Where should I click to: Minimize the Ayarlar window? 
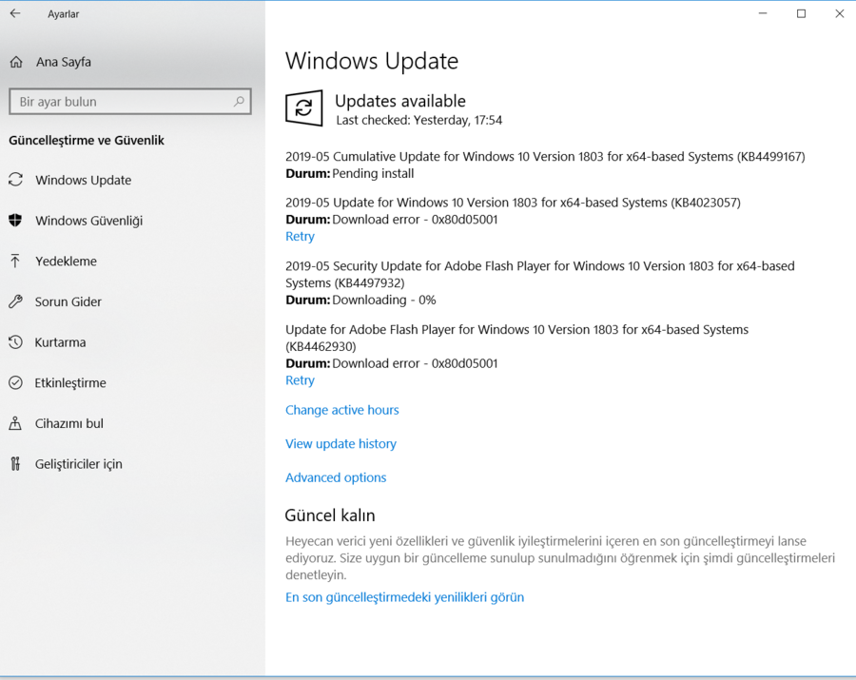click(763, 13)
